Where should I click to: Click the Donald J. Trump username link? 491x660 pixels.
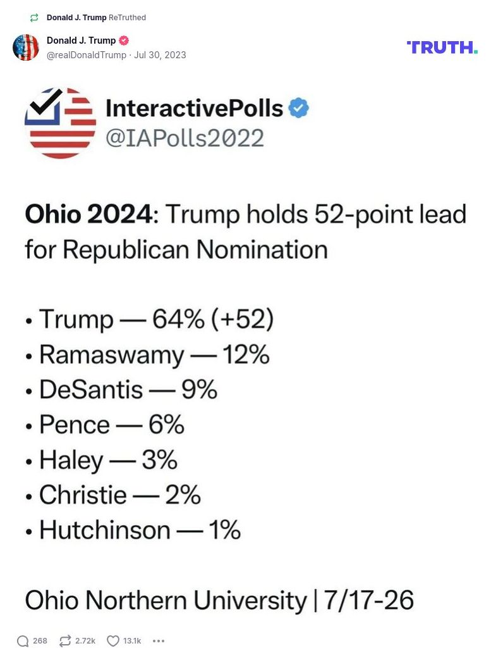80,40
